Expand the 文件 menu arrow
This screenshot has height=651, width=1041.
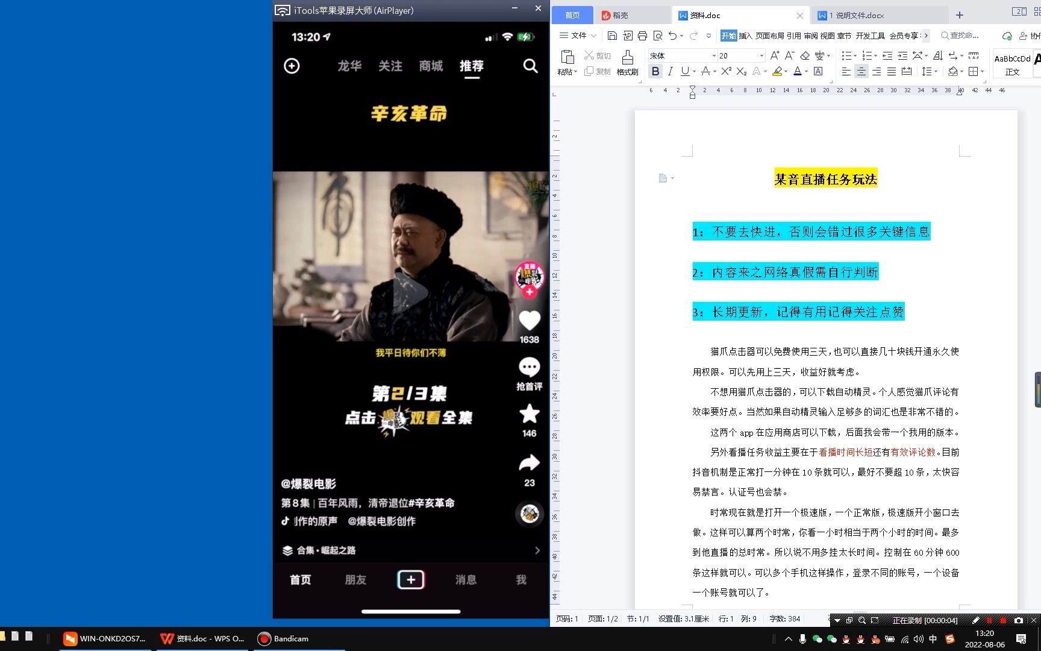(594, 36)
